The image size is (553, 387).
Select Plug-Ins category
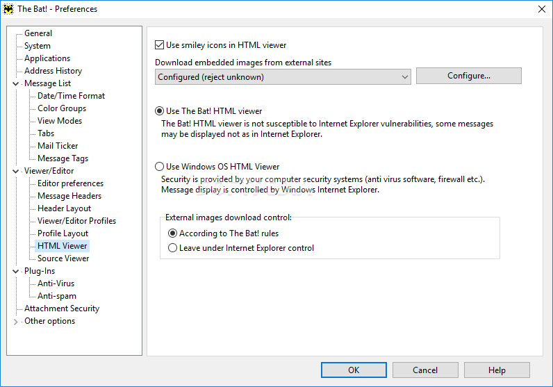point(40,271)
